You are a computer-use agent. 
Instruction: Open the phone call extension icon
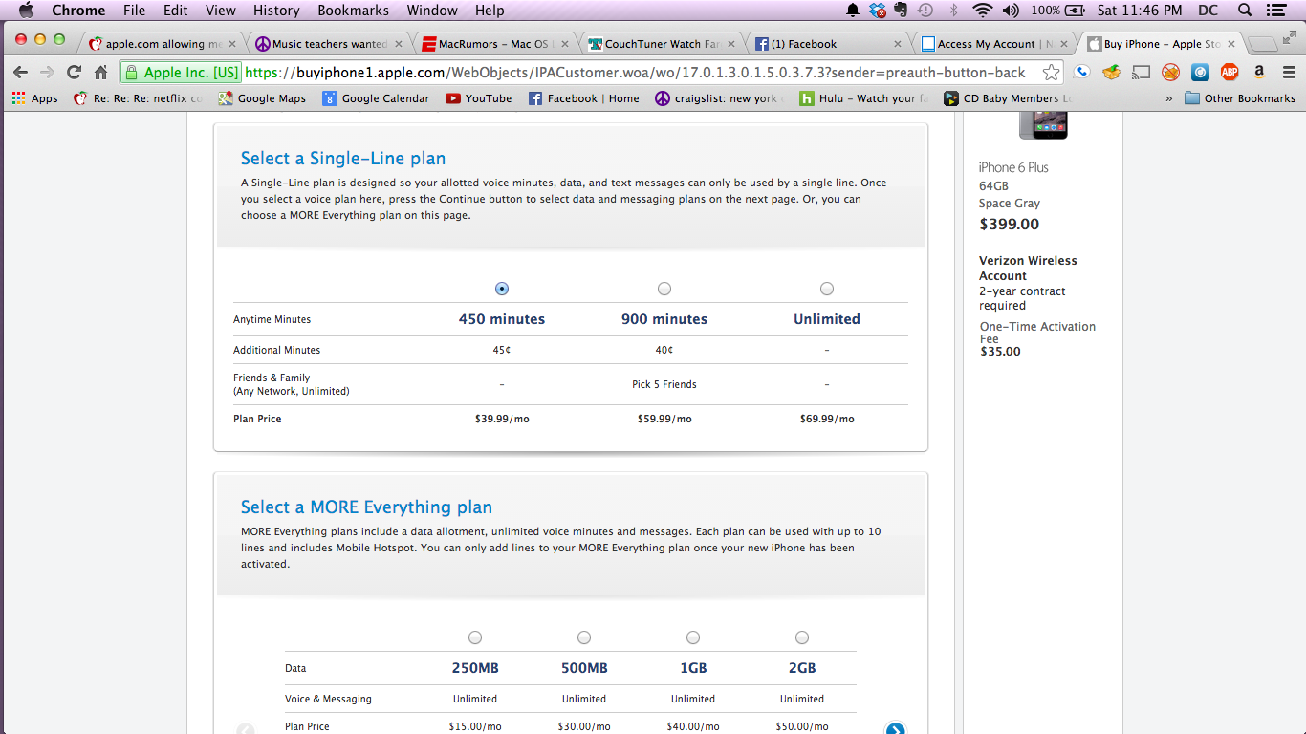click(1081, 72)
